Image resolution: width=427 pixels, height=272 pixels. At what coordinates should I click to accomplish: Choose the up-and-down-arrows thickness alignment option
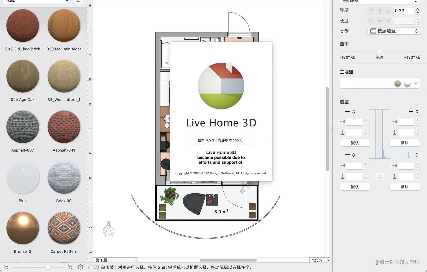(x=380, y=11)
